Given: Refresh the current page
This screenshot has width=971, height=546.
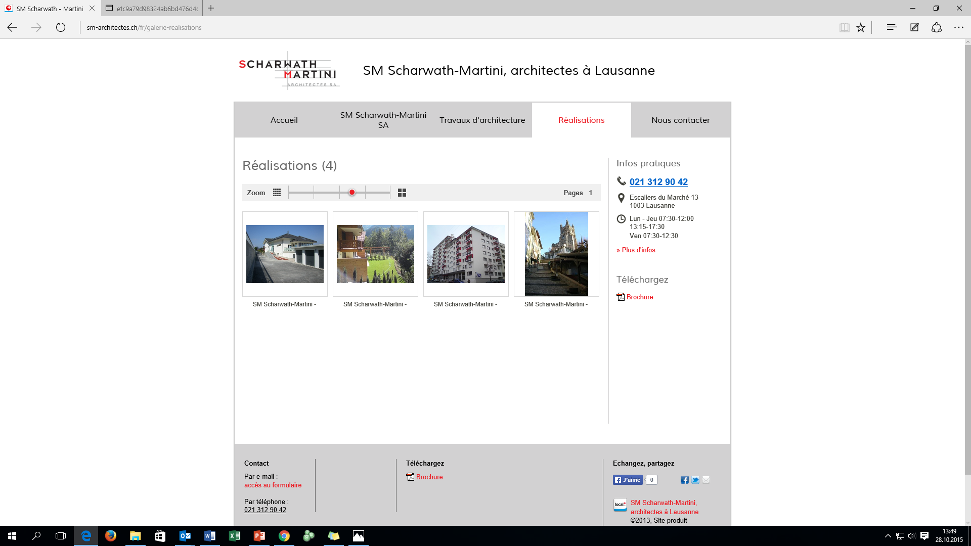Looking at the screenshot, I should (61, 27).
